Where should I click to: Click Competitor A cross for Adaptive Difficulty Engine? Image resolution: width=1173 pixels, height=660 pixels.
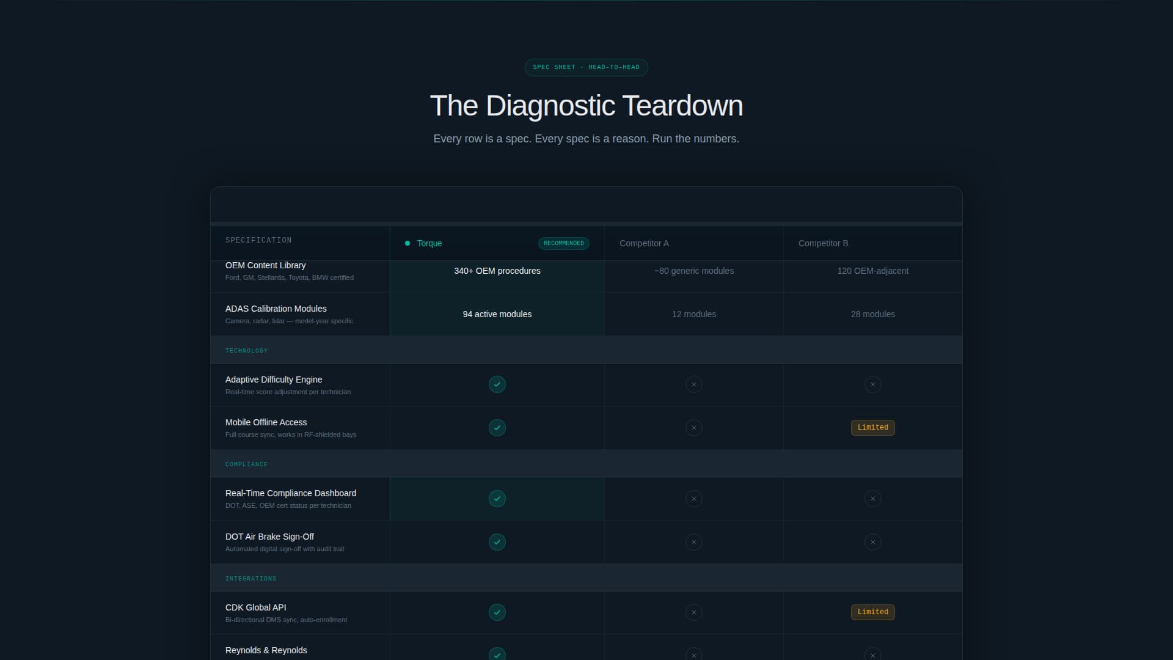tap(694, 384)
